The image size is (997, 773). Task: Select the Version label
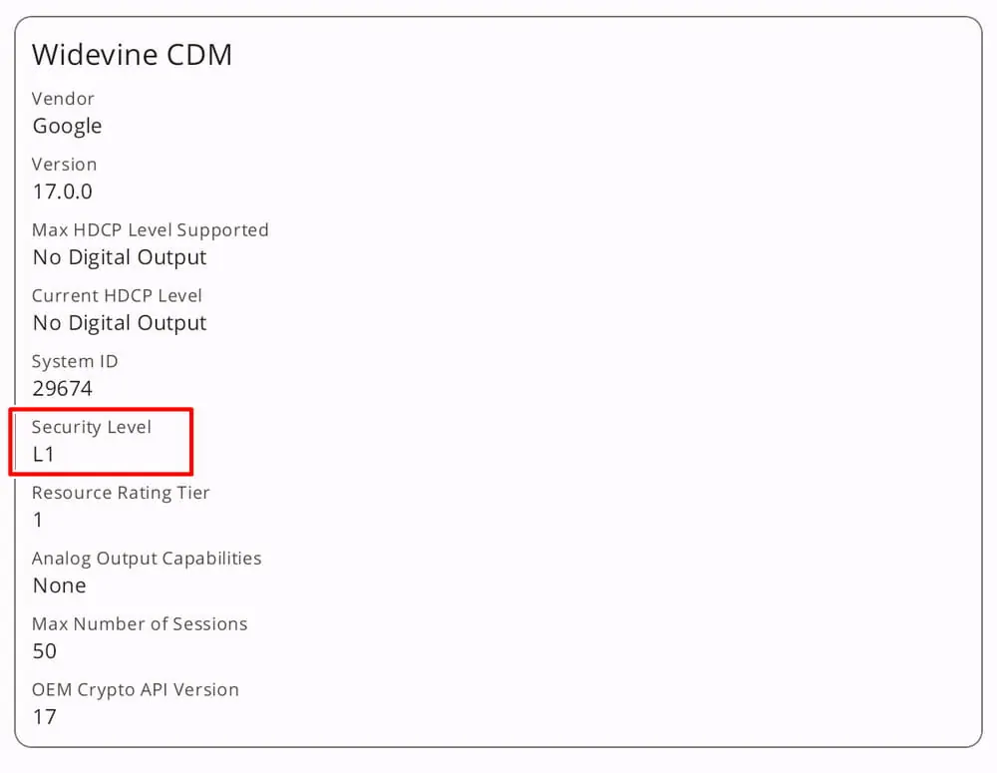(x=64, y=165)
